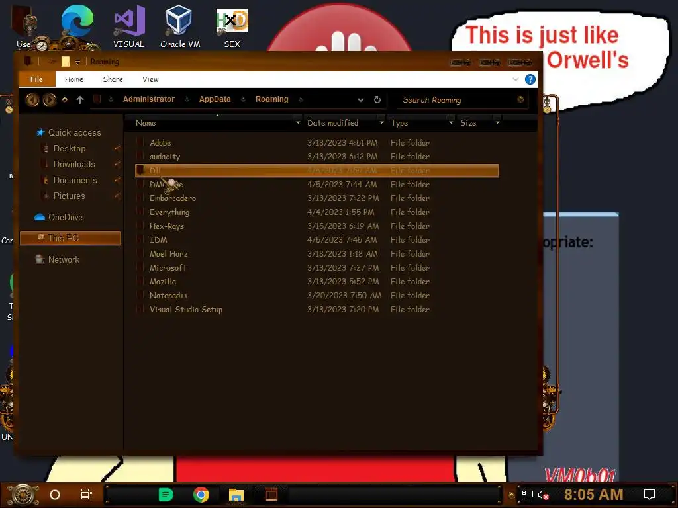
Task: Click the network tray icon
Action: 528,495
